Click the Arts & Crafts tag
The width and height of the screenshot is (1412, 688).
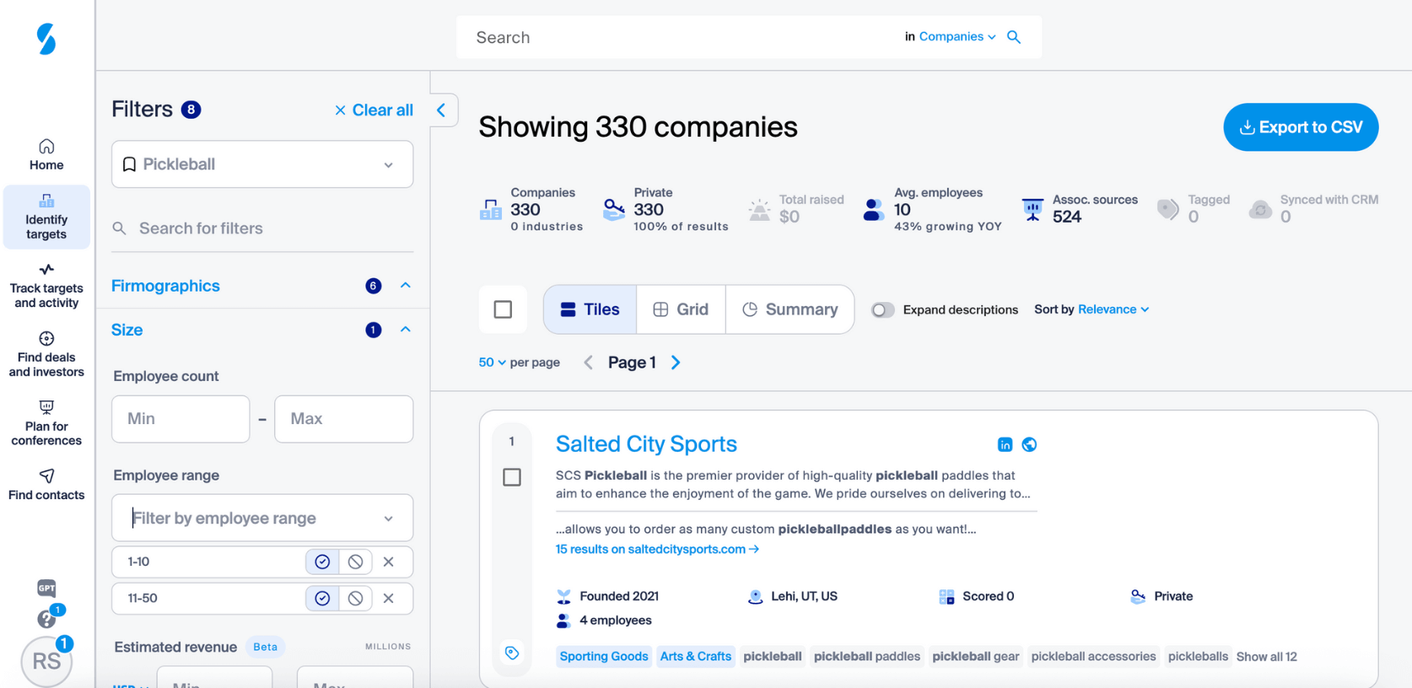pyautogui.click(x=696, y=657)
